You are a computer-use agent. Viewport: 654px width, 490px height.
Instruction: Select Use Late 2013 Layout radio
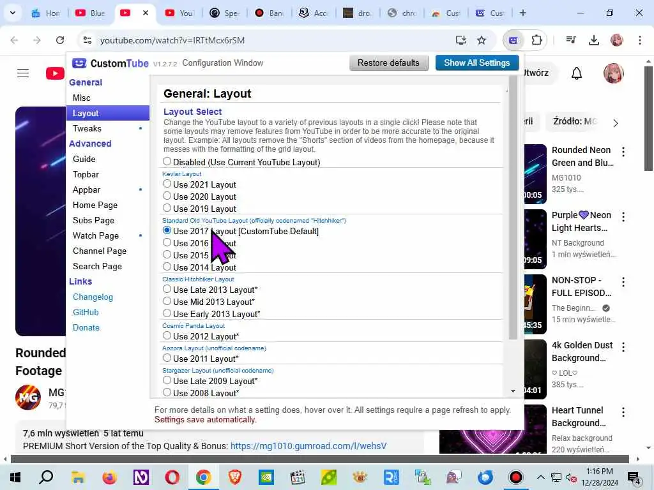pos(167,289)
